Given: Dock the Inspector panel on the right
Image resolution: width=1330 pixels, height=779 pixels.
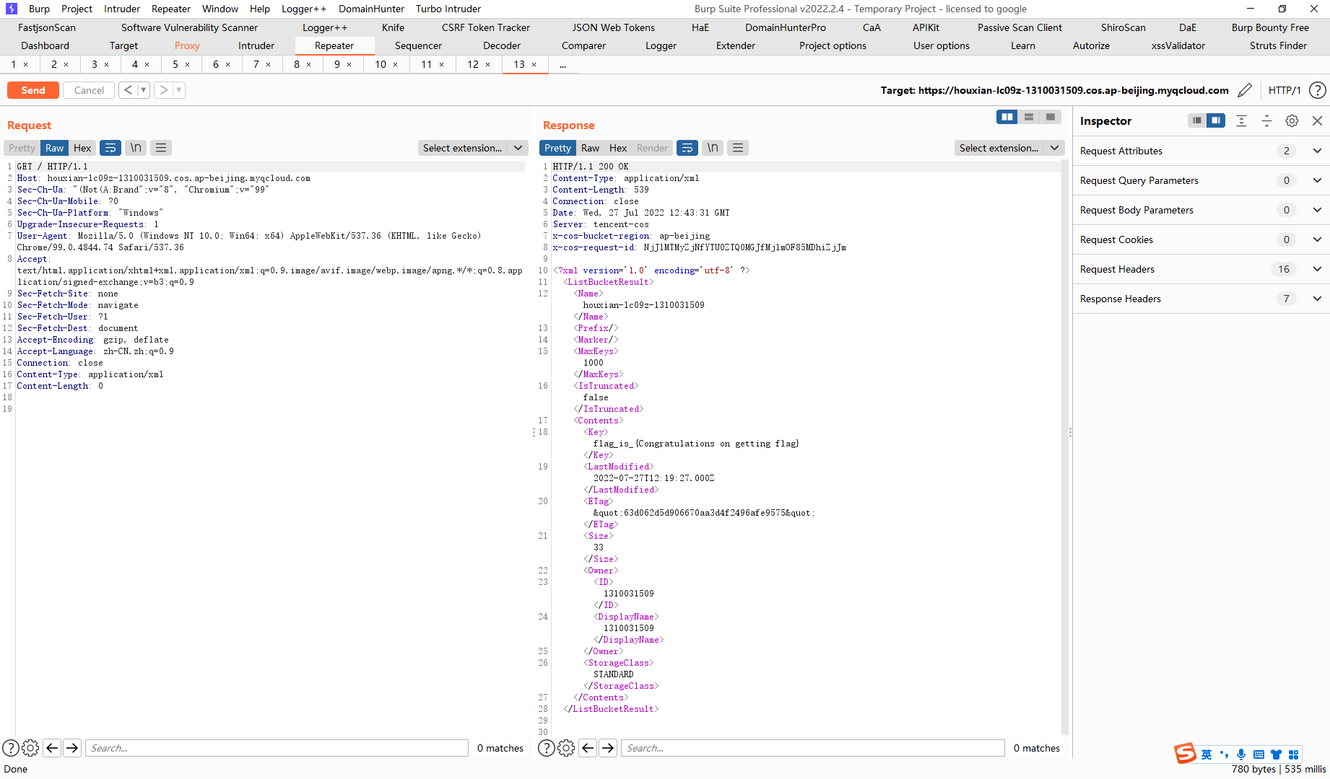Looking at the screenshot, I should pyautogui.click(x=1216, y=120).
